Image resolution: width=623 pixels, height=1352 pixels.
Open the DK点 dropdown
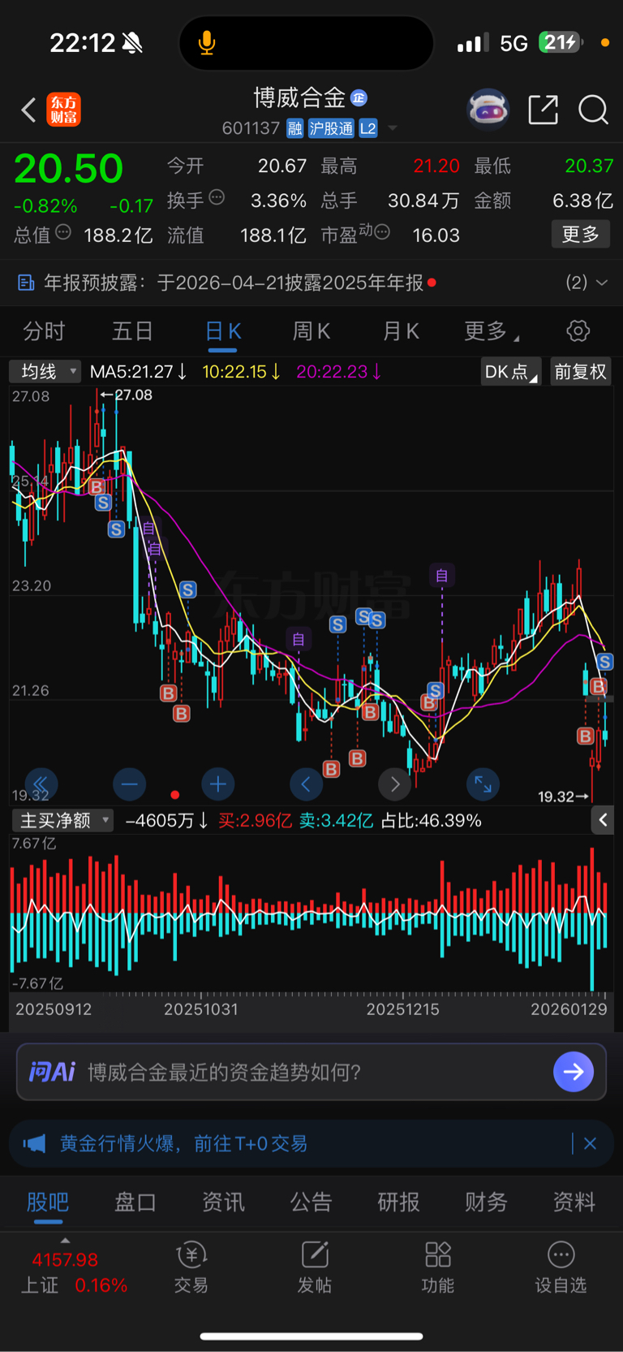click(510, 372)
